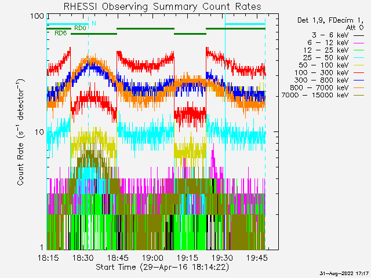Click the "800 - 7000 keV" legend label
Viewport: 371px width, 278px height.
[319, 87]
